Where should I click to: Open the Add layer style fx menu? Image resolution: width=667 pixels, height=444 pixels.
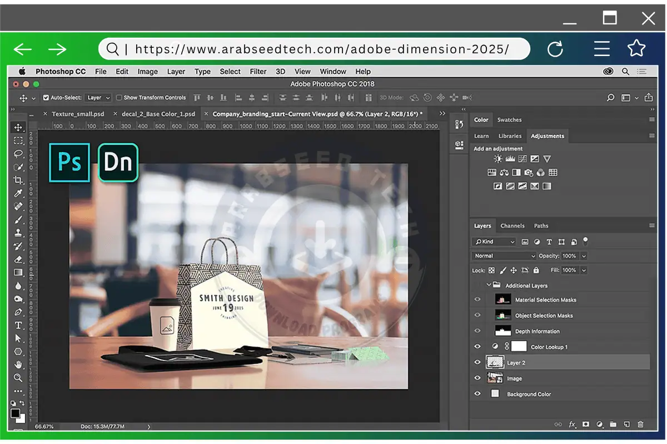coord(573,424)
